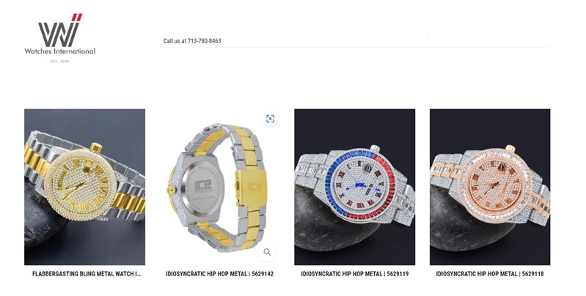Open Idiosyncratic Hip Hop Metal 5629142 title
This screenshot has height=296, width=586.
tap(220, 273)
